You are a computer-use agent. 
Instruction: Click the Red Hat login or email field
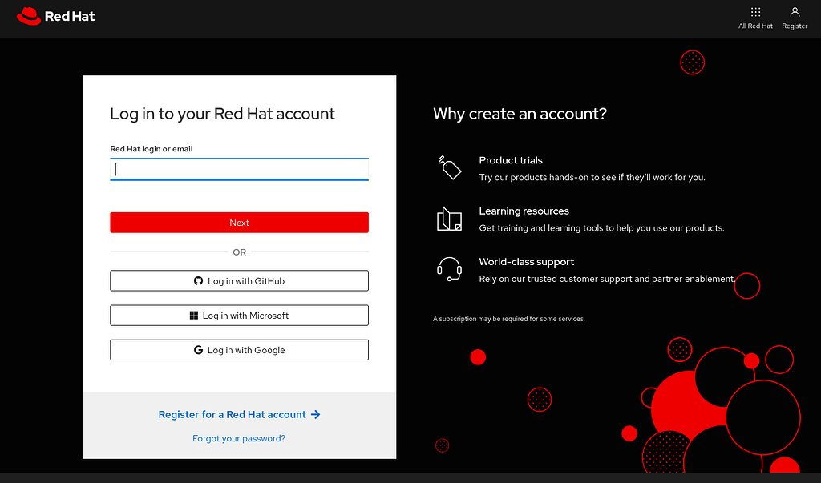(239, 168)
